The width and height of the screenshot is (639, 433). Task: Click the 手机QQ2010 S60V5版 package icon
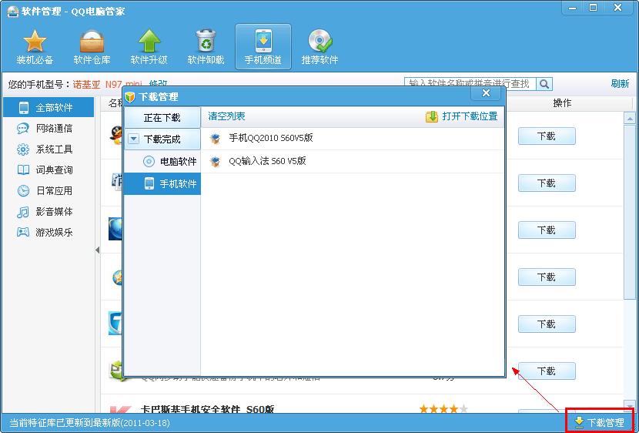pos(215,139)
